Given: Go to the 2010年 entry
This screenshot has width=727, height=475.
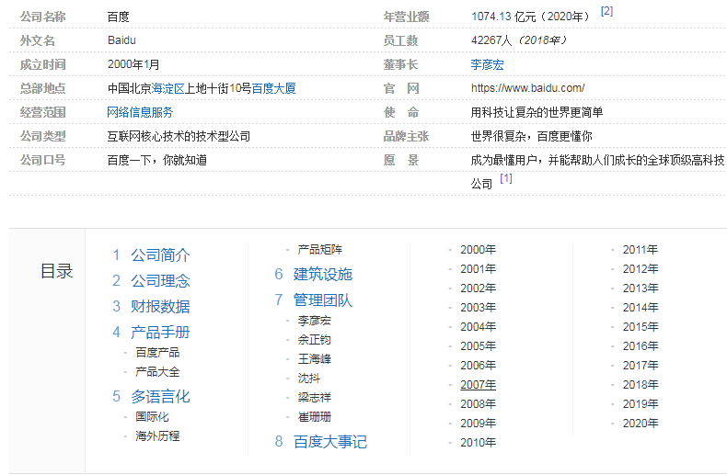Looking at the screenshot, I should click(478, 443).
